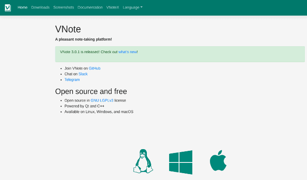Screen dimensions: 307x180
Task: Visit the VNoteX nav link
Action: pyautogui.click(x=112, y=7)
